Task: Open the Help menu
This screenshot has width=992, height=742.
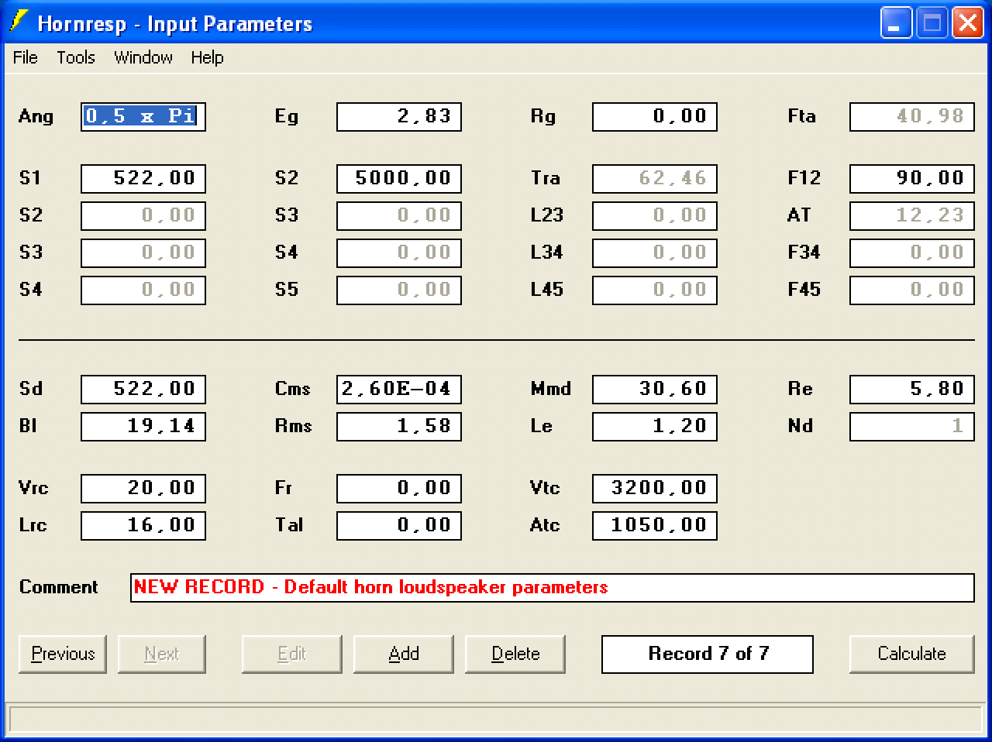Action: [207, 57]
